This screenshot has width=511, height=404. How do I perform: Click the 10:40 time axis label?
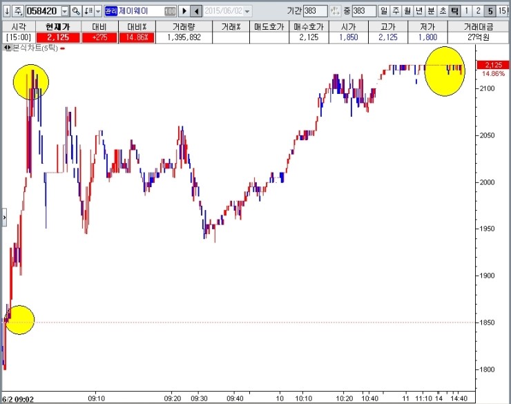[x=370, y=398]
